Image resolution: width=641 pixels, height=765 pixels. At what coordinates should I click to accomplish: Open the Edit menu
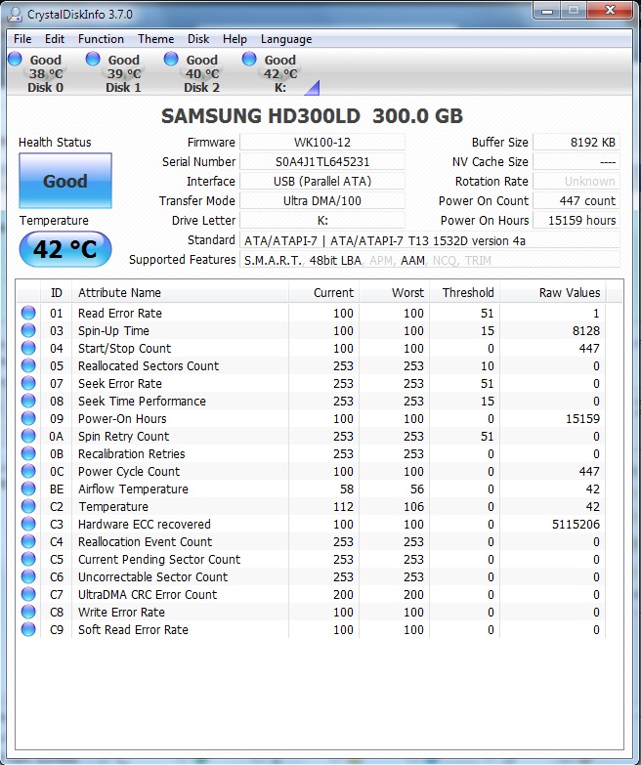pos(55,39)
